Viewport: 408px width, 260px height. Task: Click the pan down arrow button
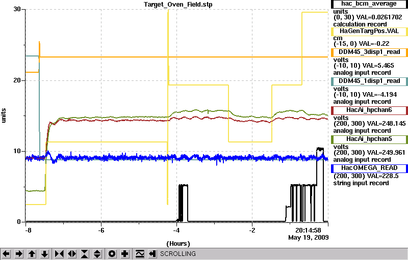pos(45,253)
